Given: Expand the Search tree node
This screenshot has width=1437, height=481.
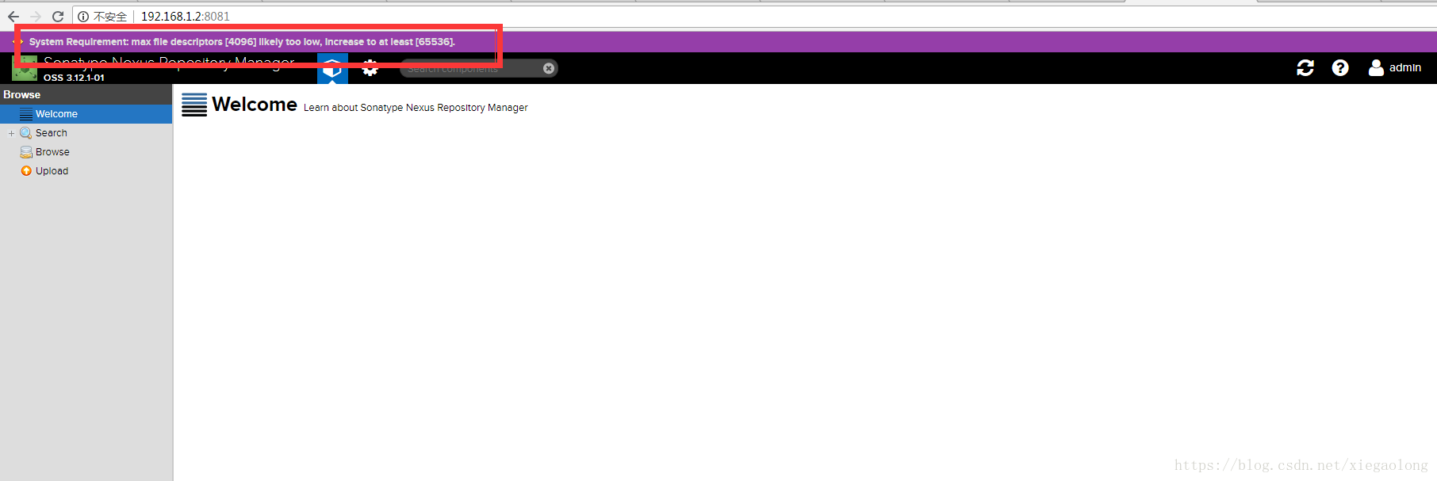Looking at the screenshot, I should [11, 133].
